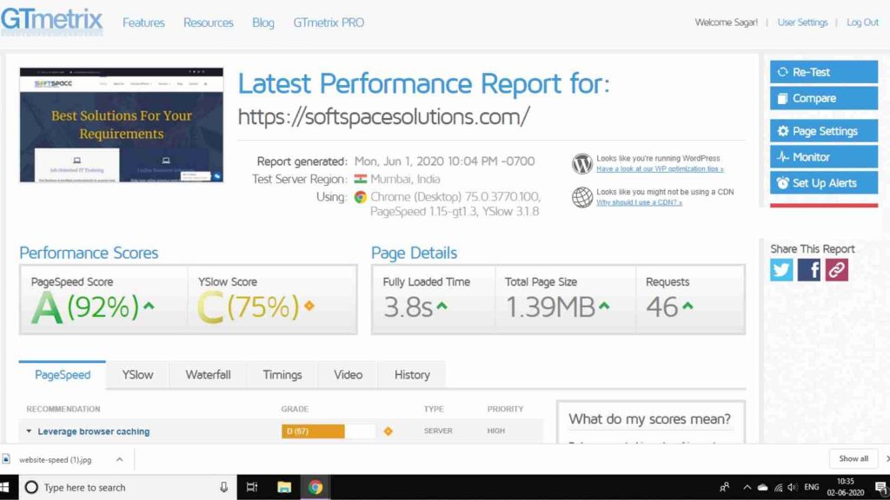Click 'What do my scores mean?' heading
Image resolution: width=890 pixels, height=500 pixels.
click(649, 419)
